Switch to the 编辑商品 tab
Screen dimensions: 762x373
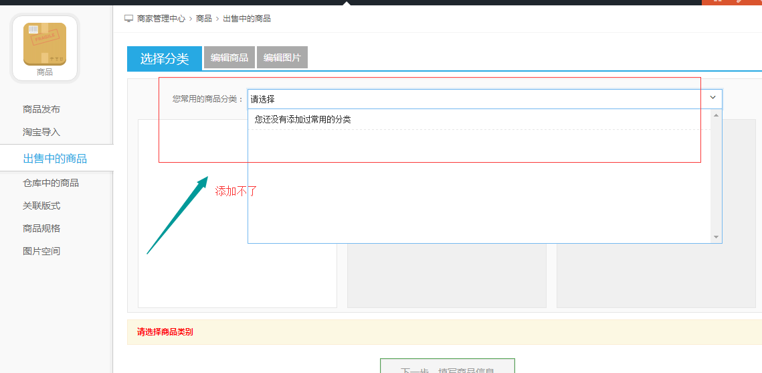tap(229, 58)
